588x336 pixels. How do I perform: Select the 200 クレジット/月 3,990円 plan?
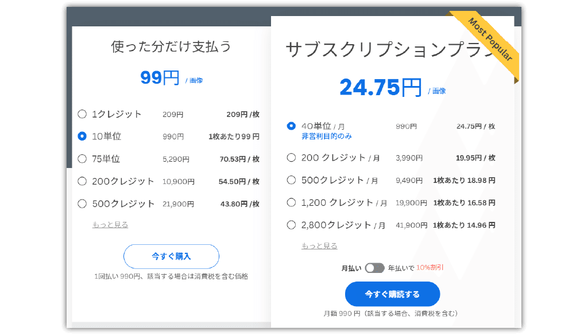pyautogui.click(x=291, y=158)
